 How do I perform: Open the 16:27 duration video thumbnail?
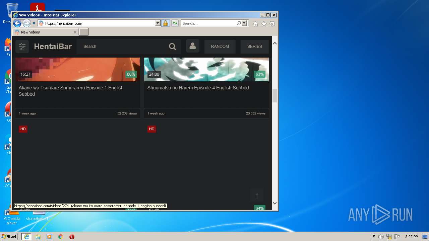click(78, 69)
